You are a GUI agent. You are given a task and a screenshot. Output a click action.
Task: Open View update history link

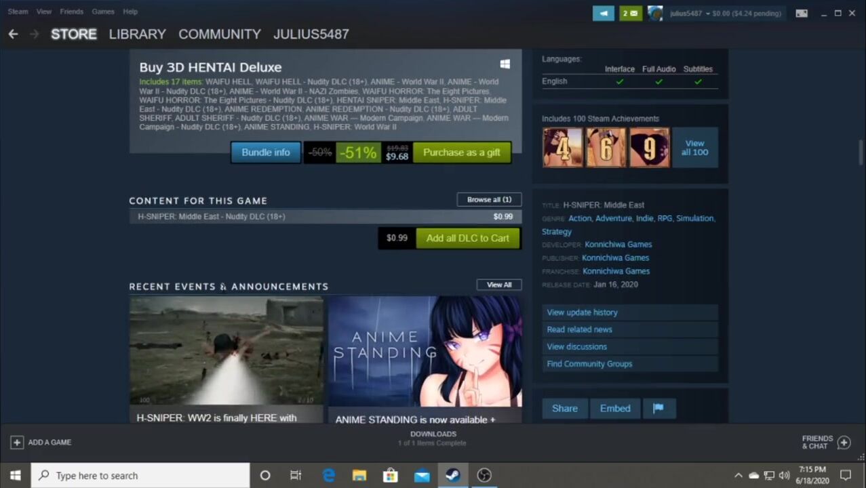tap(582, 312)
